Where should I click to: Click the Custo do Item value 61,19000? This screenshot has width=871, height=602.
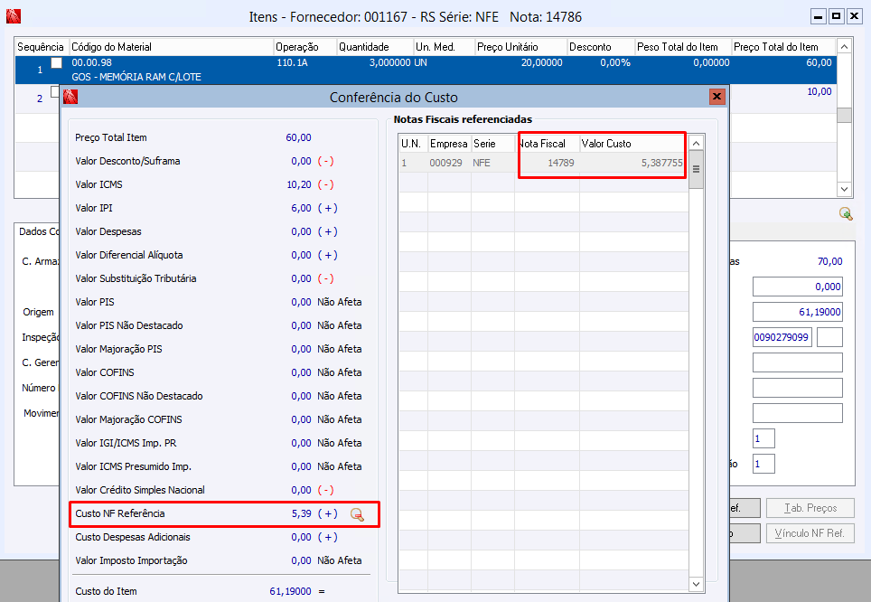(291, 591)
